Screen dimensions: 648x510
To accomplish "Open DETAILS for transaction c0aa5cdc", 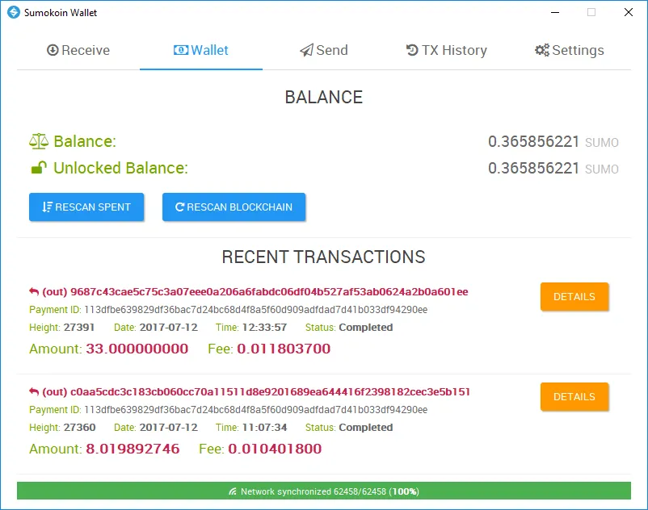I will tap(574, 397).
